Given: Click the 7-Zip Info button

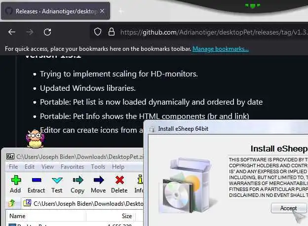Looking at the screenshot, I should coord(139,184).
